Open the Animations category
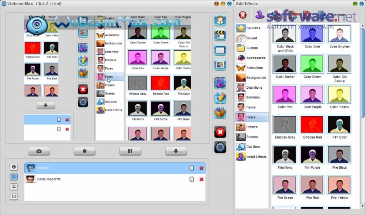The width and height of the screenshot is (366, 215). pos(252,68)
